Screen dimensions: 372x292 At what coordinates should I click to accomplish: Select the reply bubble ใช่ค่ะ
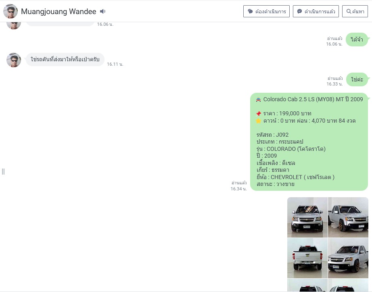pyautogui.click(x=357, y=79)
